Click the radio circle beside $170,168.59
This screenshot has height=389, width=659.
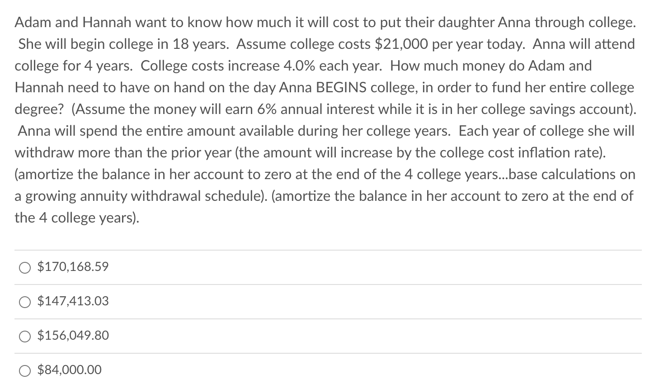click(24, 267)
